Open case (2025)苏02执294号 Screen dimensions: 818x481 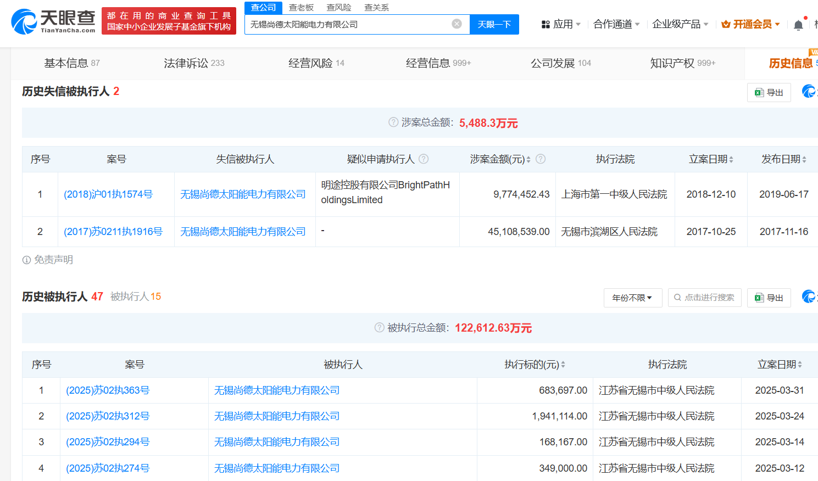(108, 442)
